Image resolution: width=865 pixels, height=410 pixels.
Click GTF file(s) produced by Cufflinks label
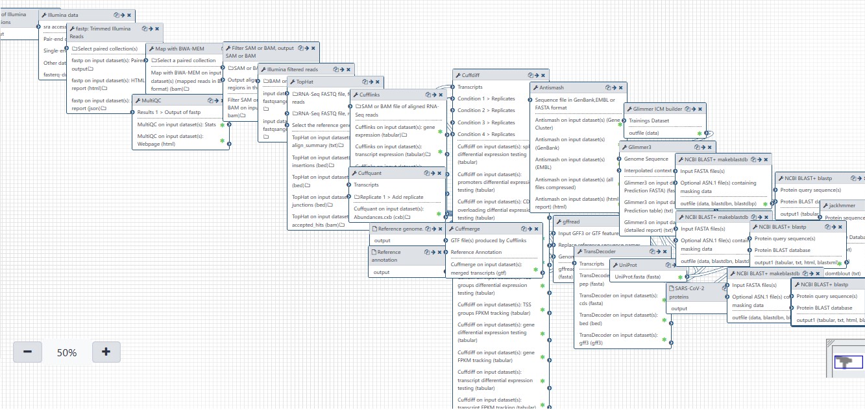(489, 240)
